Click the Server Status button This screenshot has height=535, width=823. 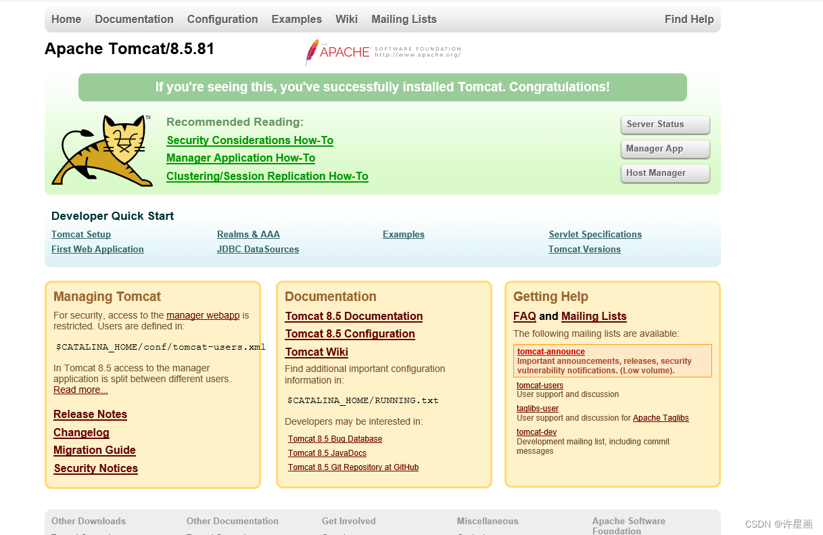point(665,124)
